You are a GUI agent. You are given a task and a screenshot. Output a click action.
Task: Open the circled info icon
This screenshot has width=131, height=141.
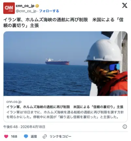[125, 127]
